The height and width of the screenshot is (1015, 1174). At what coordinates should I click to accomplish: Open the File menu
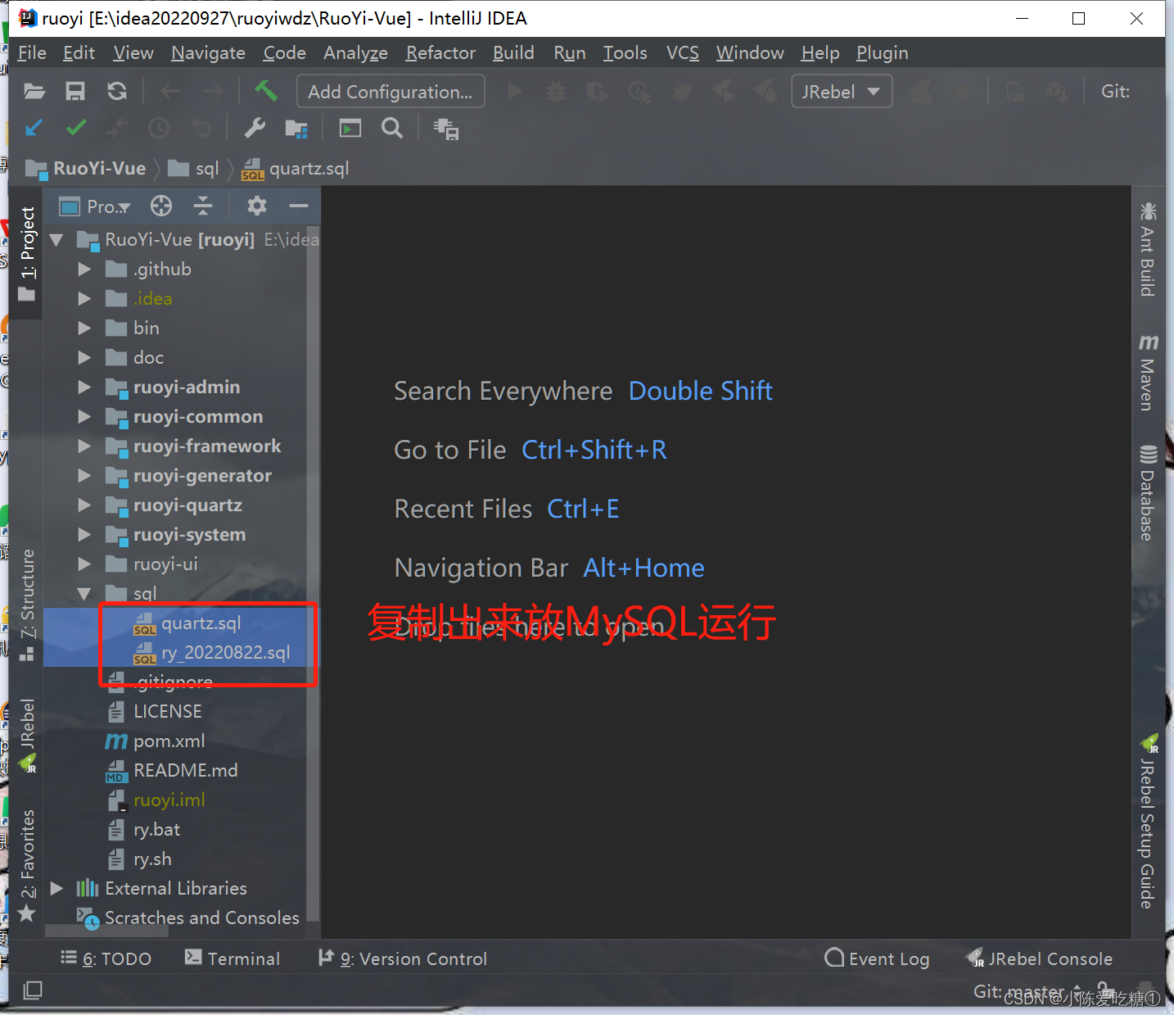(x=32, y=52)
